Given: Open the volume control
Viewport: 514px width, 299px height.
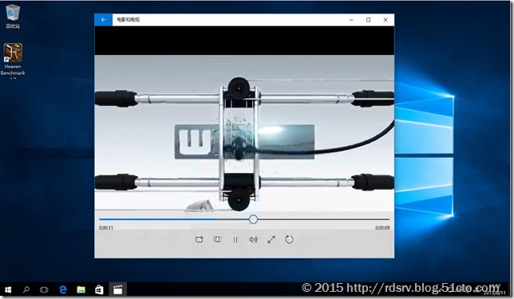Looking at the screenshot, I should click(253, 239).
